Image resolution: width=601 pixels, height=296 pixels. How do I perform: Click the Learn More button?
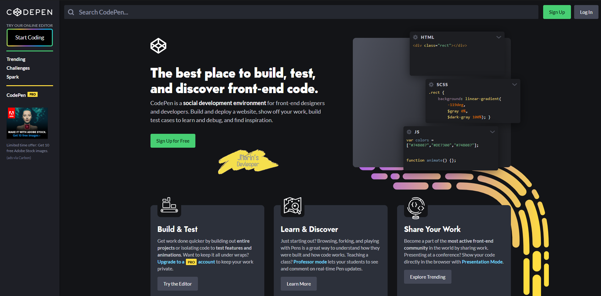[x=299, y=284]
